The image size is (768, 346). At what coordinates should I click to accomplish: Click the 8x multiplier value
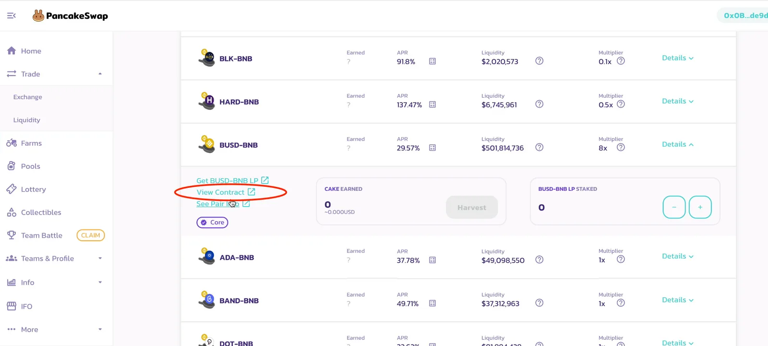point(603,148)
